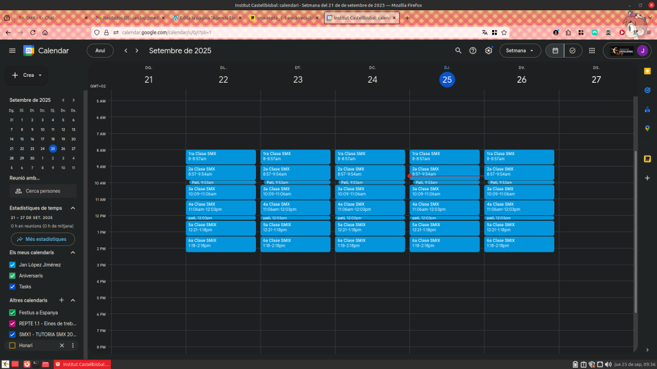Open the help question mark icon
Image resolution: width=657 pixels, height=369 pixels.
pos(473,51)
